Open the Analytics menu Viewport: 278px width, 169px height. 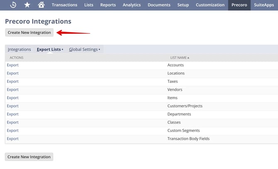pos(132,5)
